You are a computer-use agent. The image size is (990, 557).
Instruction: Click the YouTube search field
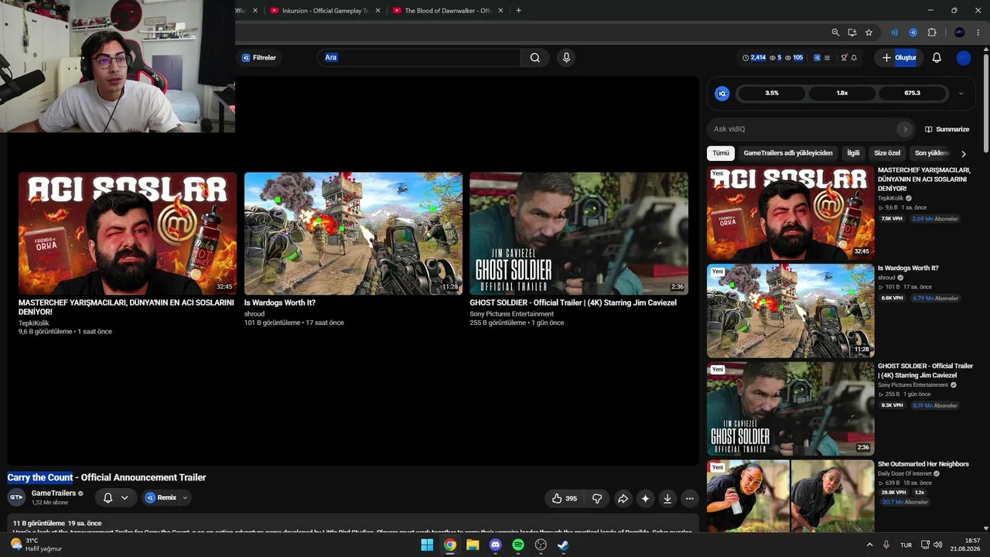coord(418,57)
